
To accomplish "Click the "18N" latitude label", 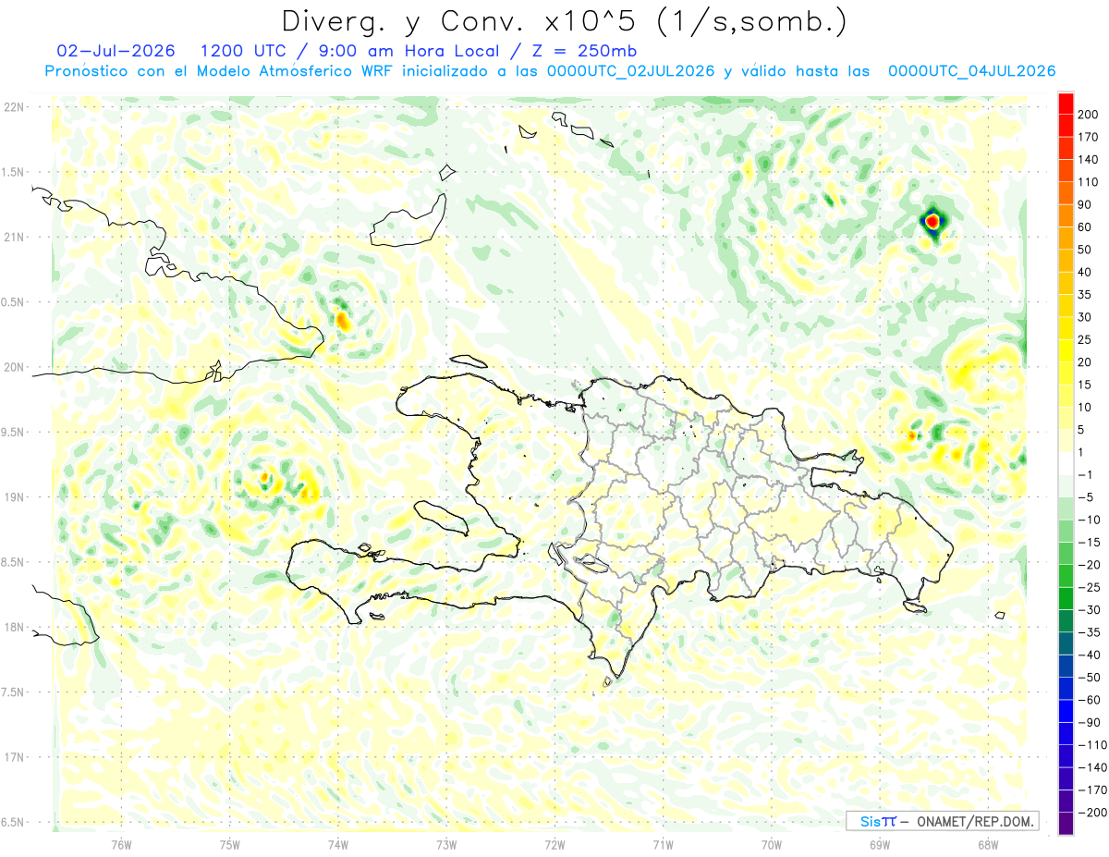I will (13, 628).
